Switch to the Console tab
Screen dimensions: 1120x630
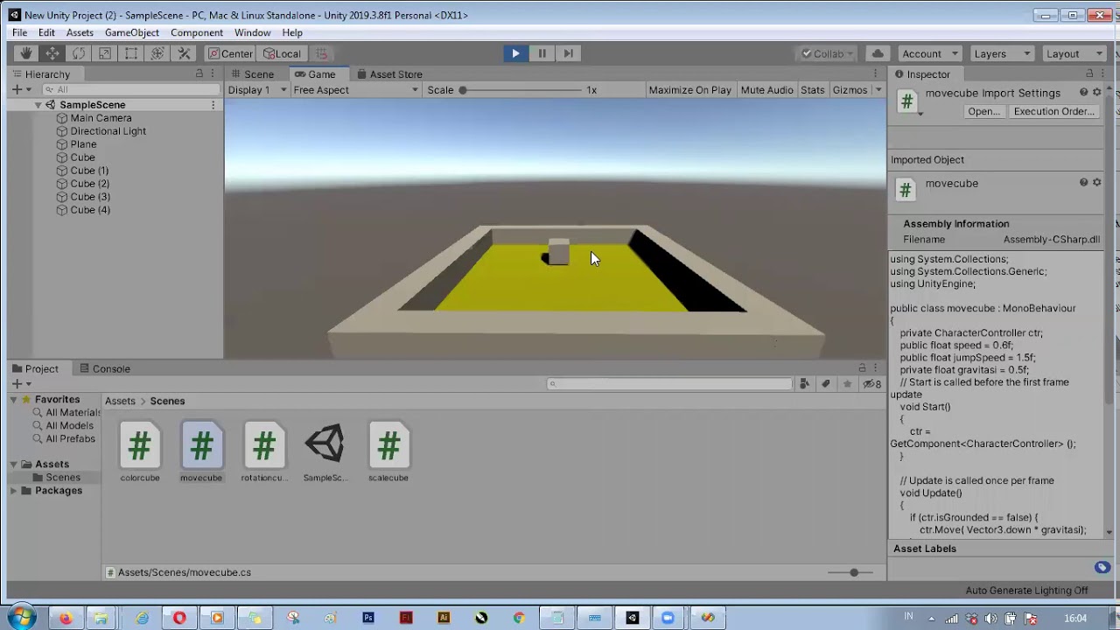(x=103, y=368)
